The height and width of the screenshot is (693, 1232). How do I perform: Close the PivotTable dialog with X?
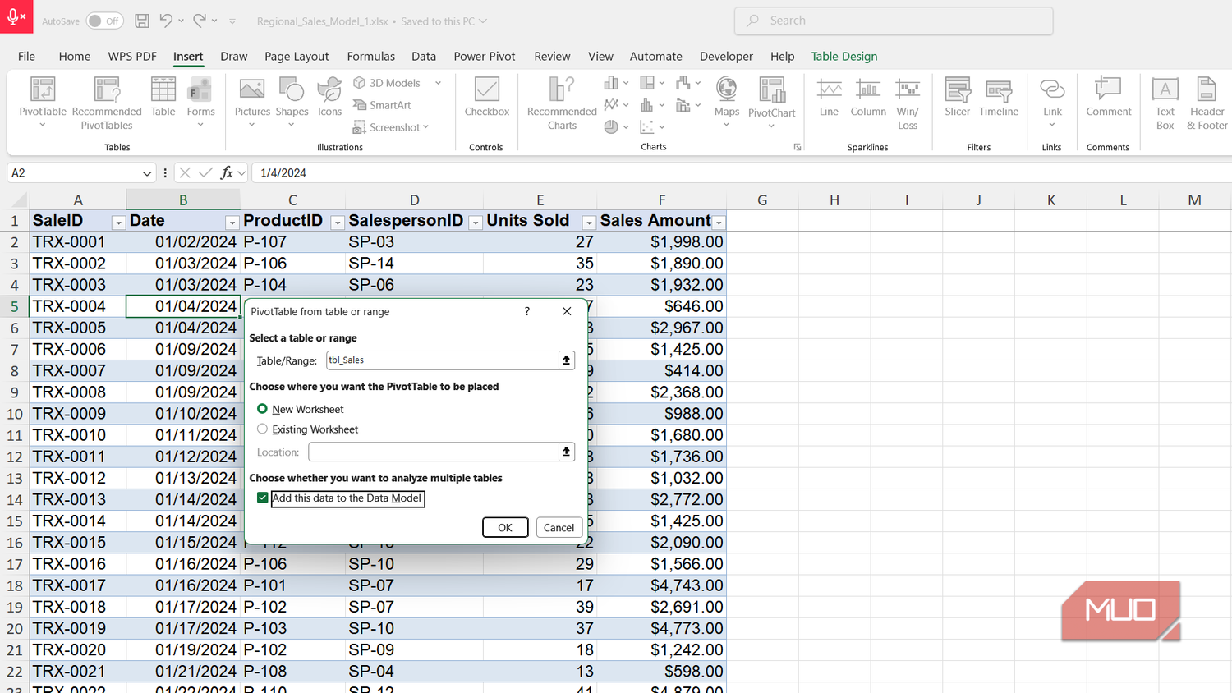567,311
